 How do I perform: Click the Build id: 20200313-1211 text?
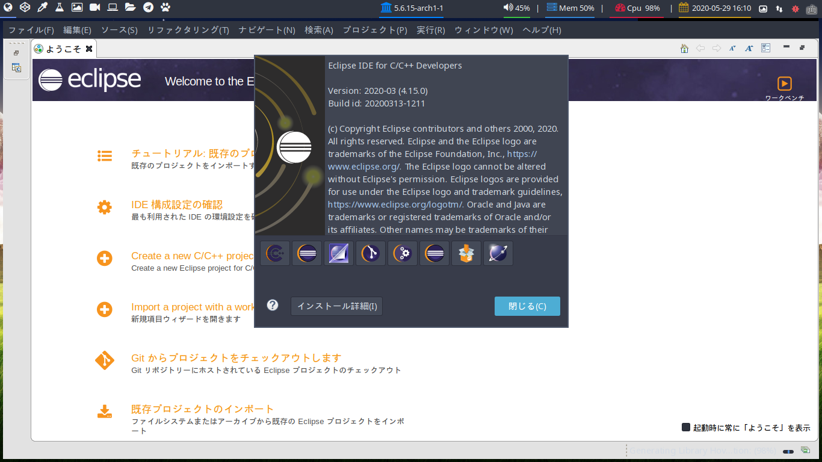377,103
